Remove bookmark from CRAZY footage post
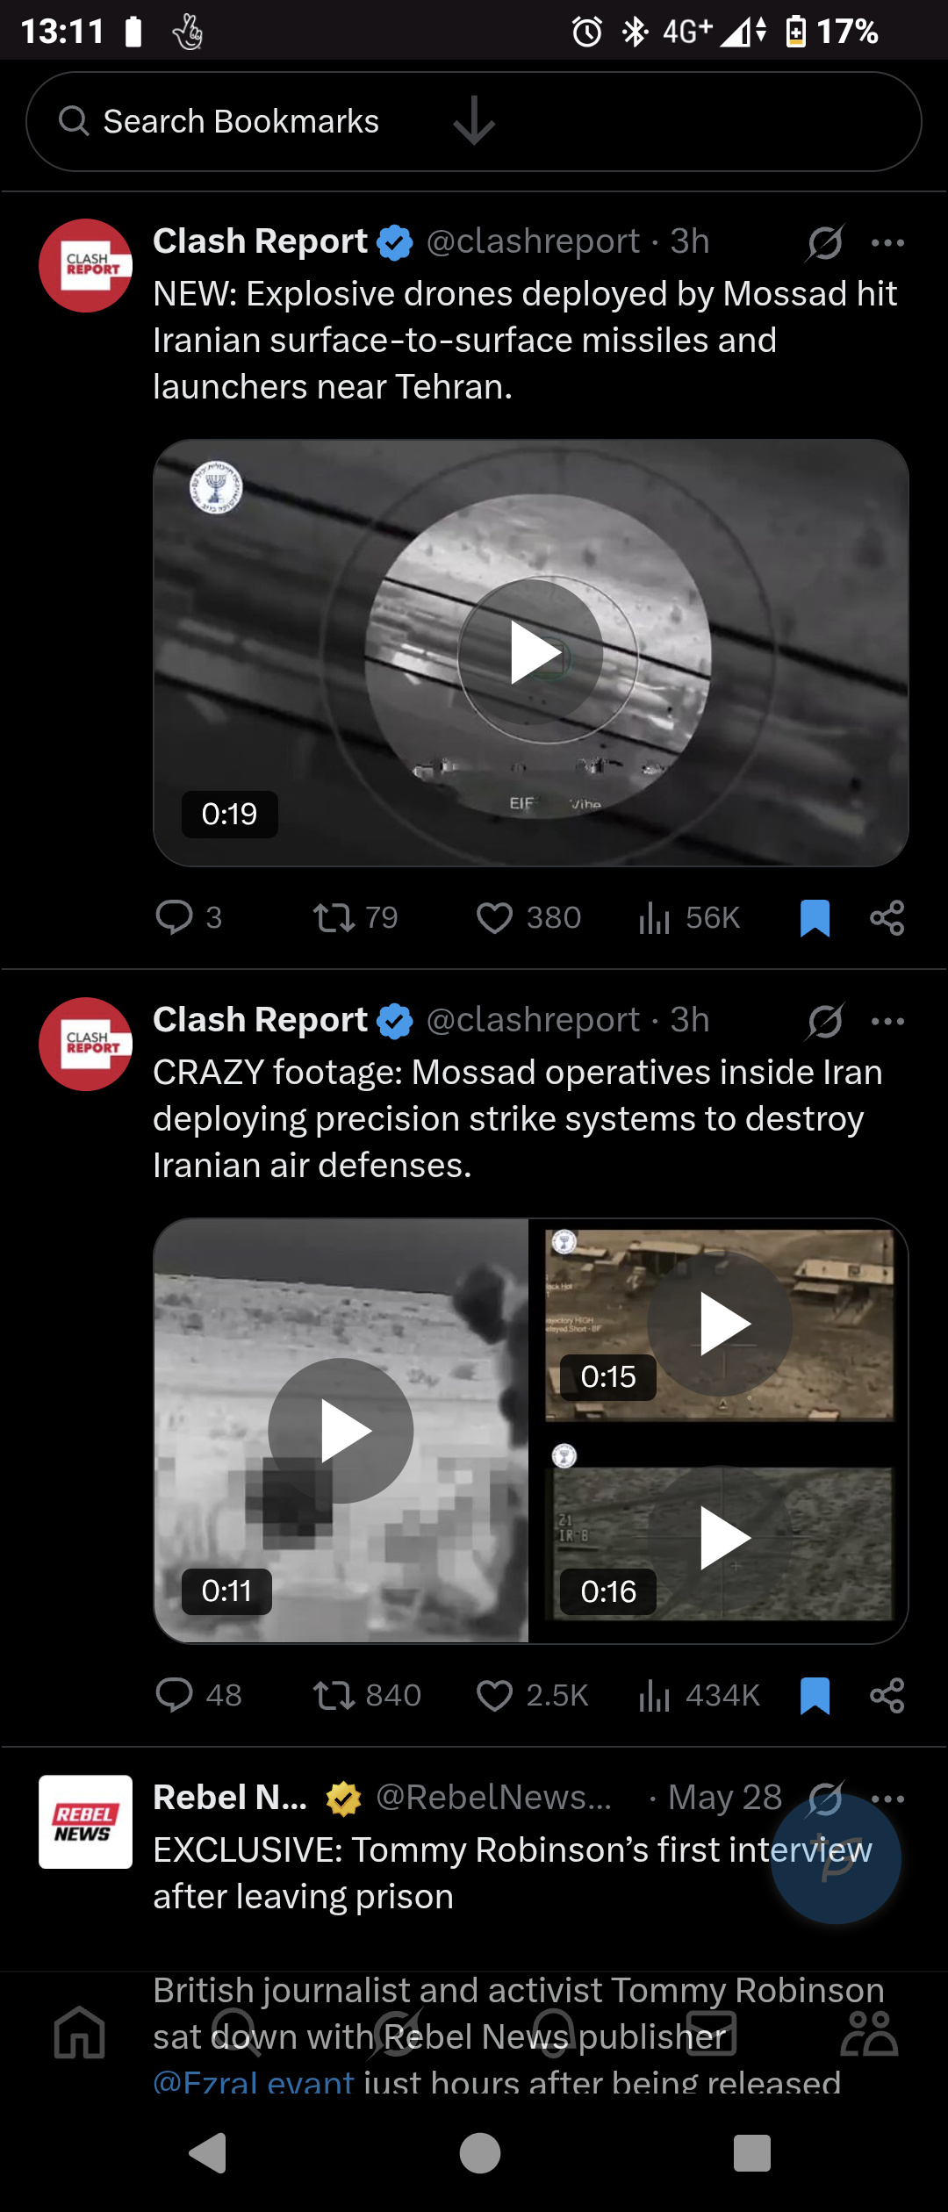The height and width of the screenshot is (2212, 948). (x=815, y=1695)
